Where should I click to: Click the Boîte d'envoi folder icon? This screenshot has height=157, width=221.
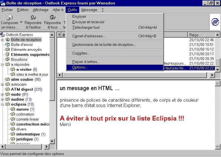click(7, 45)
